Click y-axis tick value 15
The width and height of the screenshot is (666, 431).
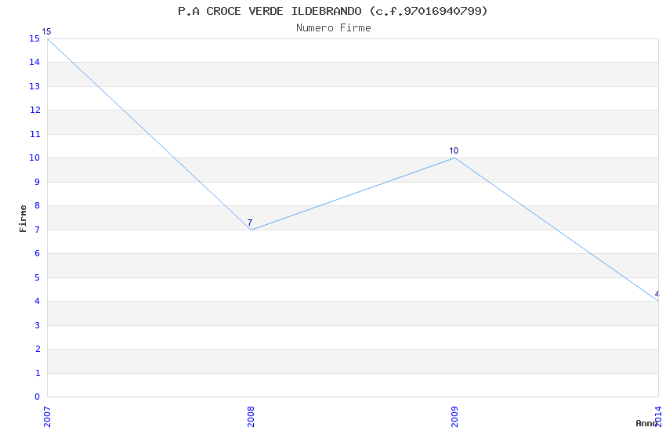(34, 38)
